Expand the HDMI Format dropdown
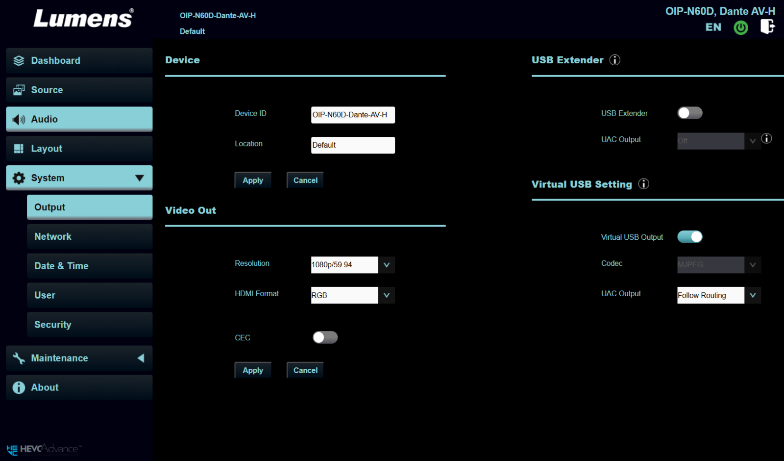This screenshot has height=461, width=784. click(386, 295)
